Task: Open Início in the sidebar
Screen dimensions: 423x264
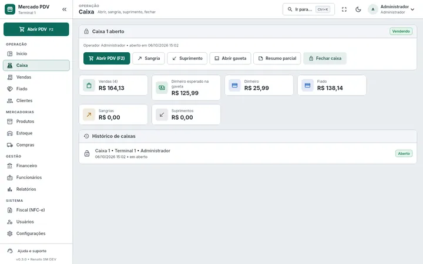Action: coord(36,53)
